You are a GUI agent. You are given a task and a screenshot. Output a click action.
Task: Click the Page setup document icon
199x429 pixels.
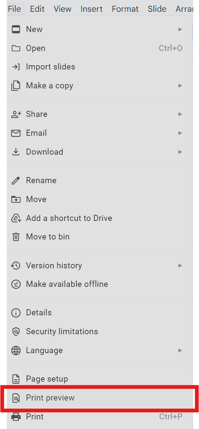[16, 379]
